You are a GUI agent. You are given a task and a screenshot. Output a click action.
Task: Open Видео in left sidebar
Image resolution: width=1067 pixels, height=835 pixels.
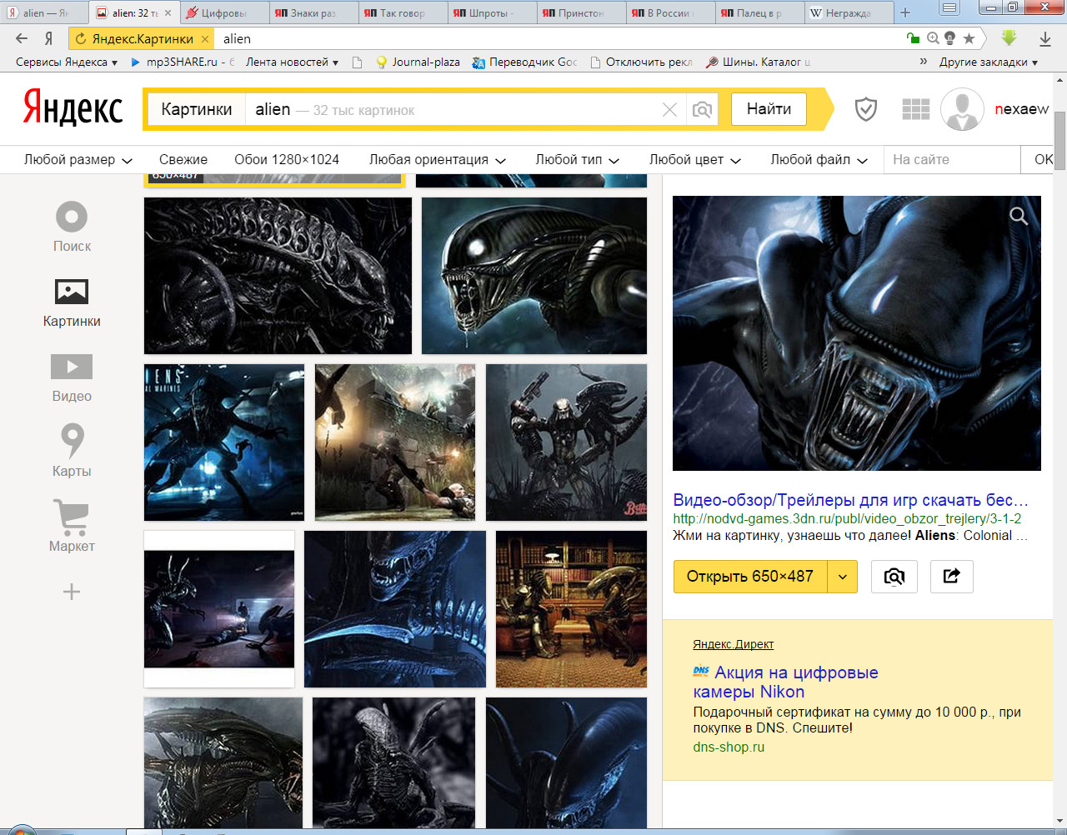[72, 377]
